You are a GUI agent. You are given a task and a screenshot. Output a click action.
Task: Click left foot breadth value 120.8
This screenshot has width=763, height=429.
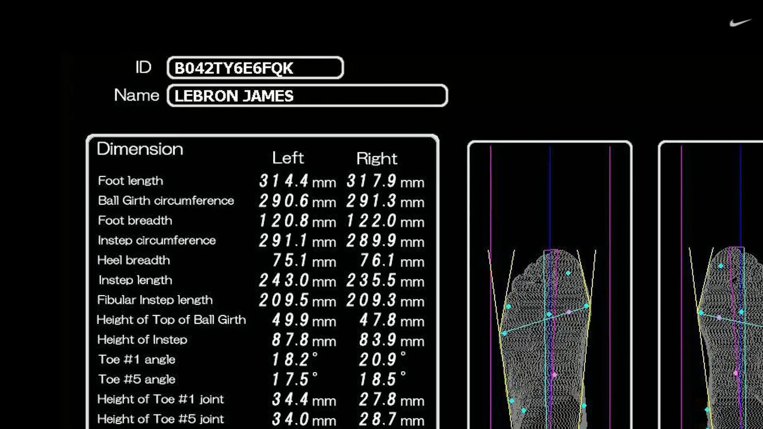[284, 221]
